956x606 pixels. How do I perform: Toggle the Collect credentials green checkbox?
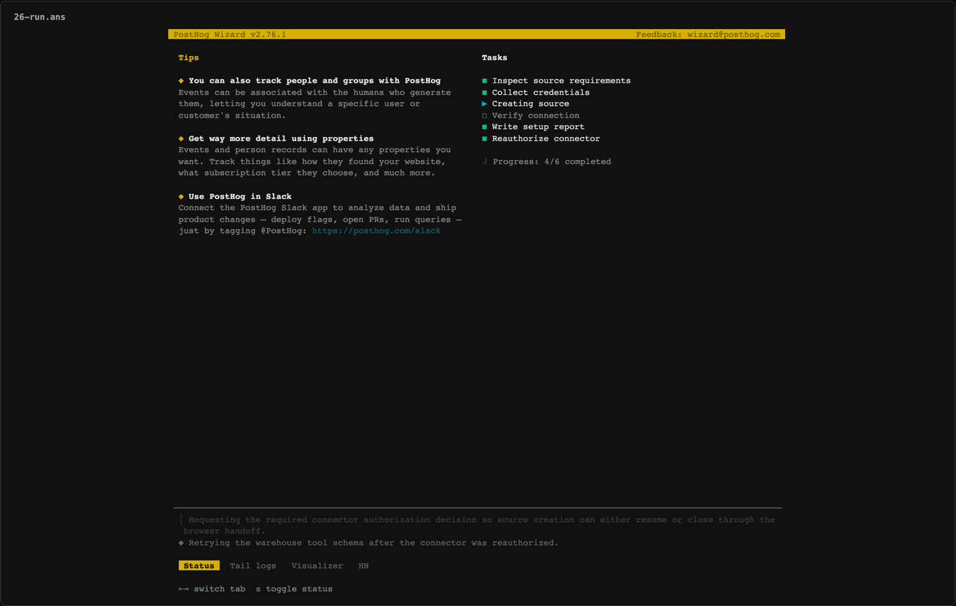coord(485,93)
